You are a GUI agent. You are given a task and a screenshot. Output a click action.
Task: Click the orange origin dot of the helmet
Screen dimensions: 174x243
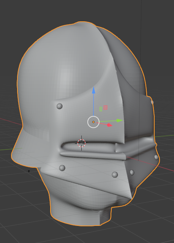click(x=93, y=122)
